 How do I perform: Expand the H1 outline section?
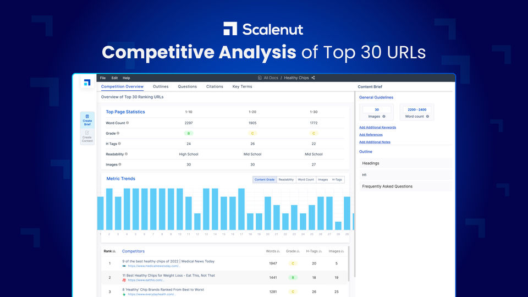pos(405,175)
